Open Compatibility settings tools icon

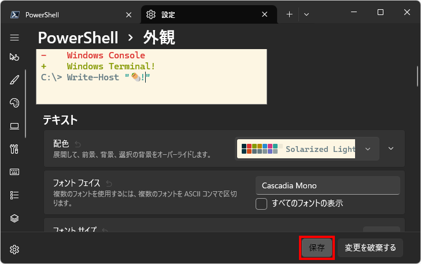[x=14, y=149]
